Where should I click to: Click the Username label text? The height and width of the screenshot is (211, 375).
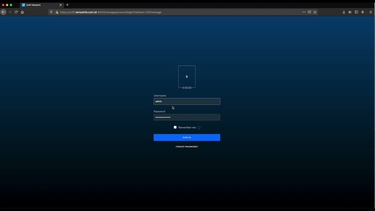(x=160, y=96)
